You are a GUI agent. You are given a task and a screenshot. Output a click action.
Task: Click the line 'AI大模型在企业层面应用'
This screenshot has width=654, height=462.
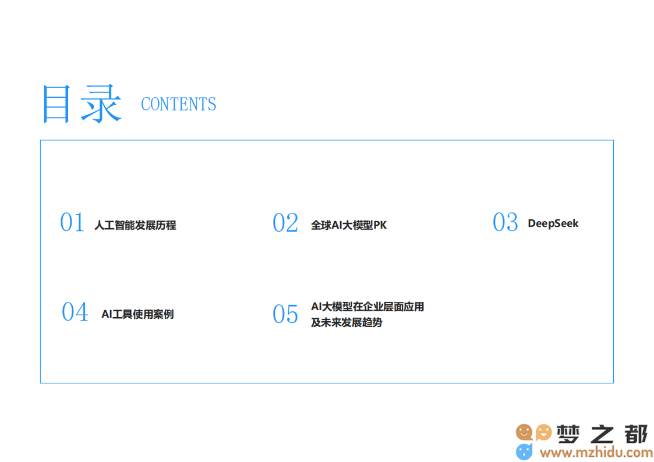367,307
